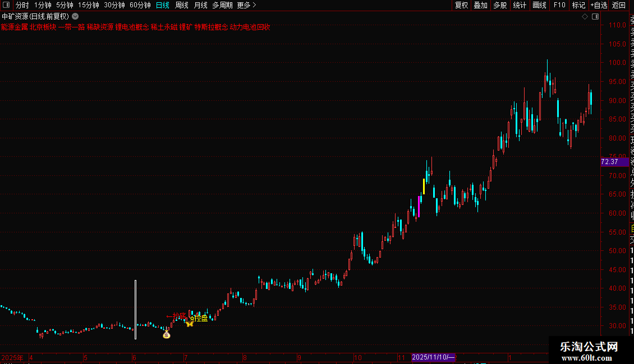This screenshot has height=364, width=634.
Task: Click month 7 label on time axis
Action: click(186, 357)
